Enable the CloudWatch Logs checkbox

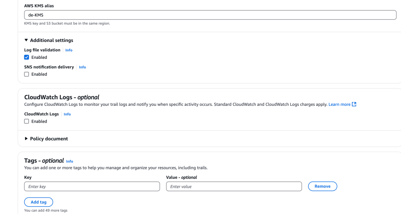click(x=27, y=122)
